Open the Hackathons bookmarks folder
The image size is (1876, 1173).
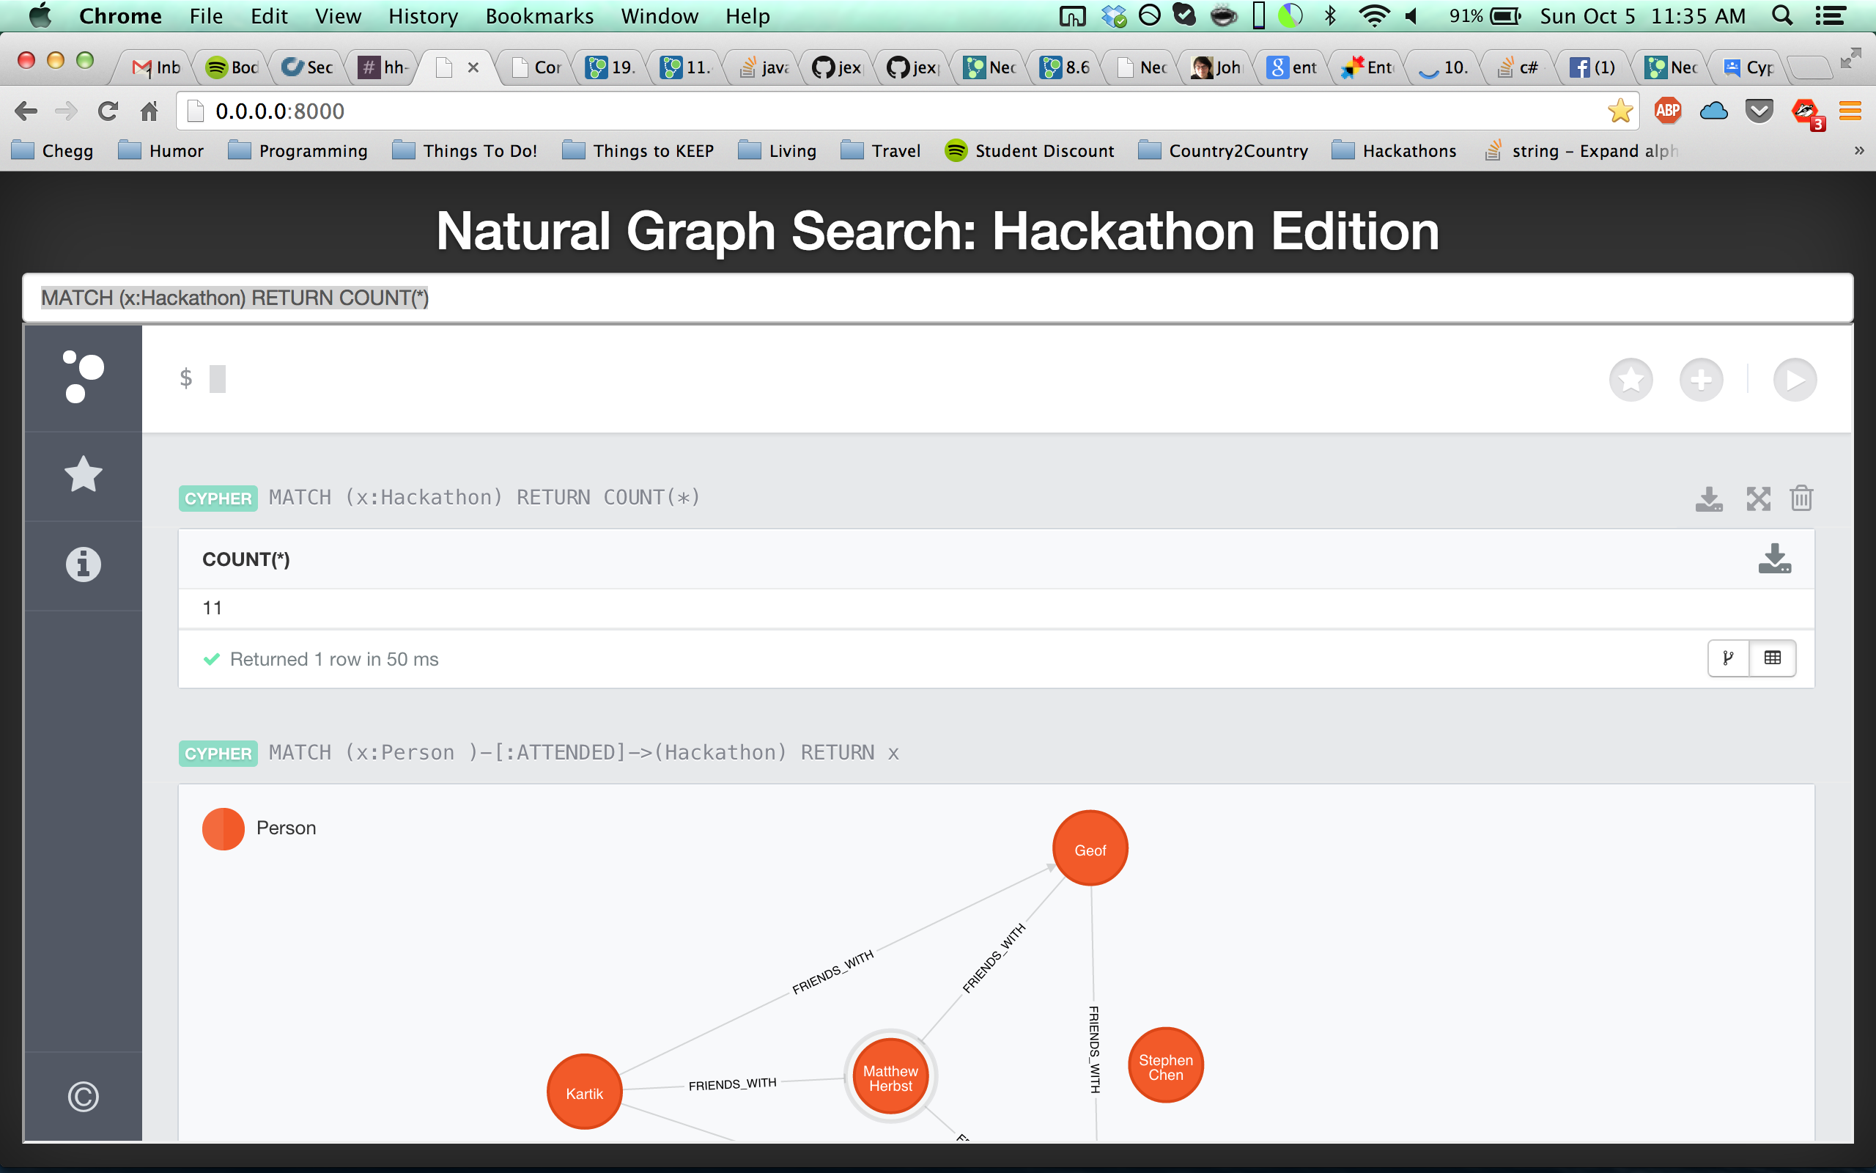[x=1394, y=150]
